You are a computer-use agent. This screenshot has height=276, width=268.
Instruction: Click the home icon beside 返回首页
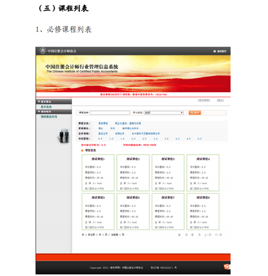tap(215, 51)
